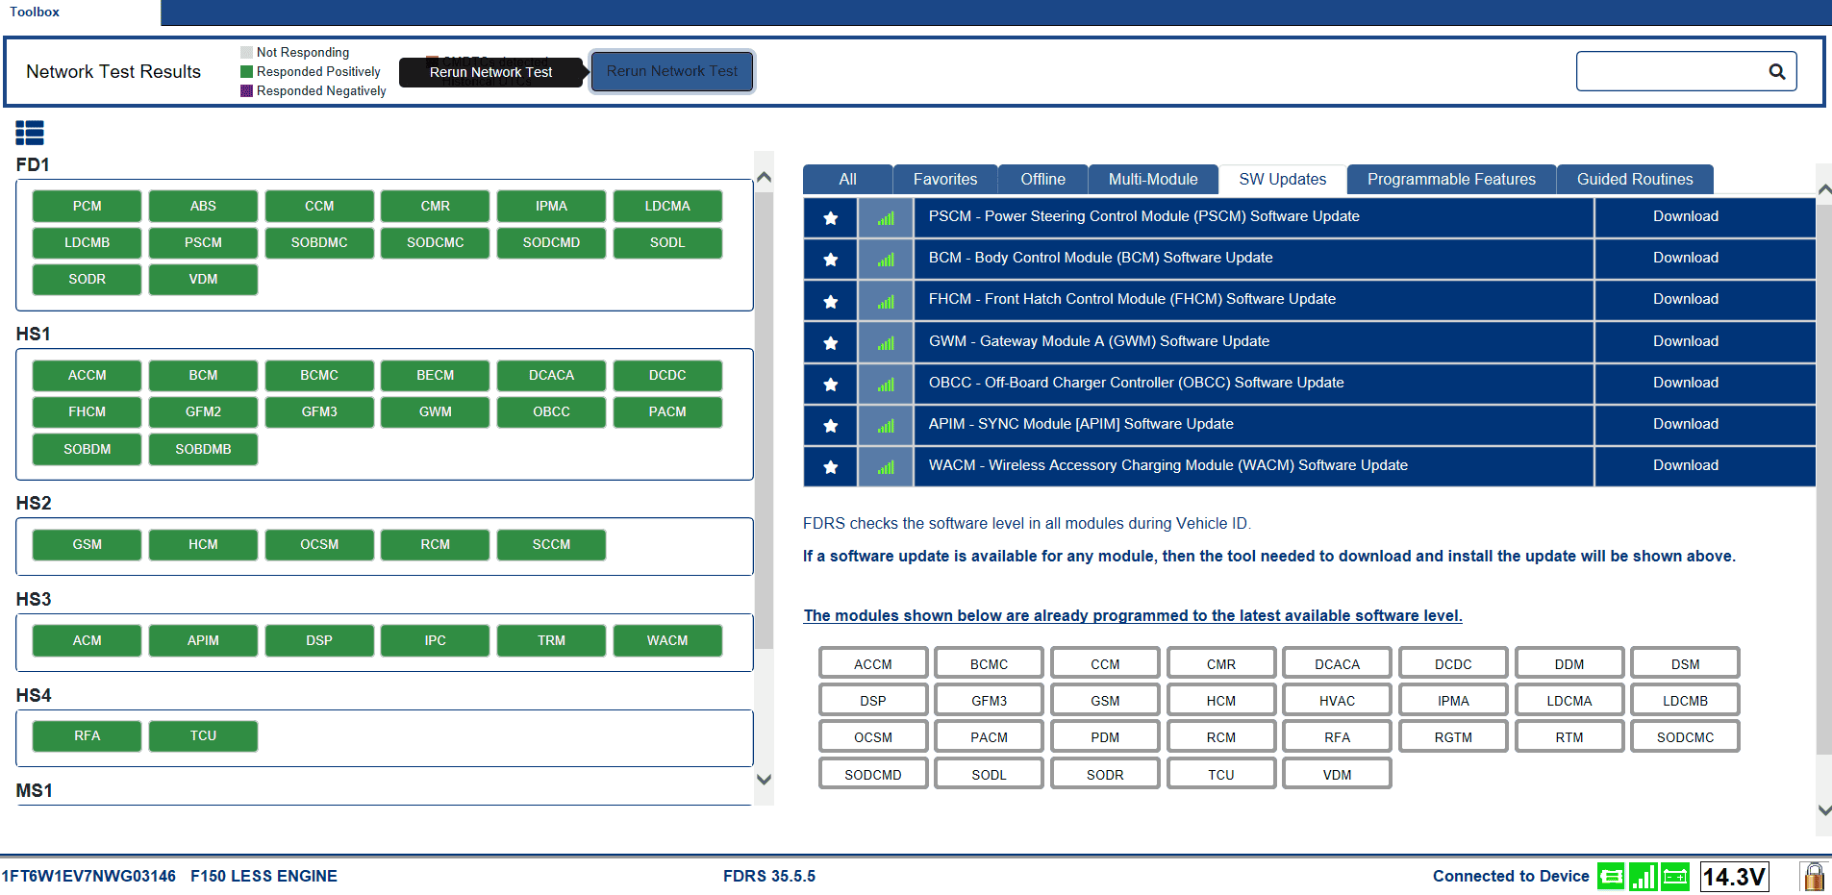Click the padlock icon in bottom corner

[1813, 876]
